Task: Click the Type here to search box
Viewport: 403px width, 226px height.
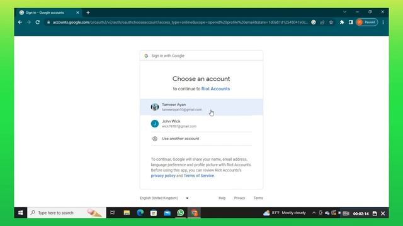Action: (x=67, y=213)
